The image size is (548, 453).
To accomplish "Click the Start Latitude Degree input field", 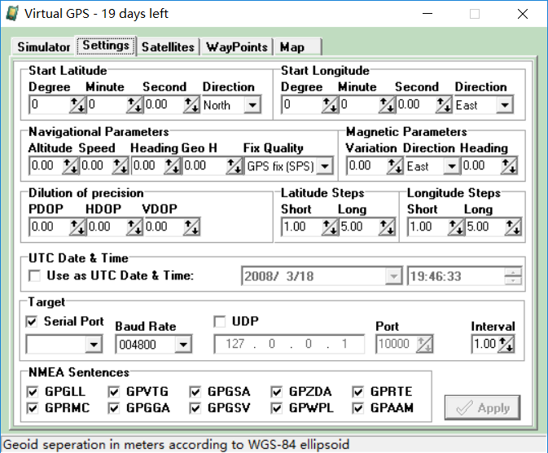I will pos(50,104).
